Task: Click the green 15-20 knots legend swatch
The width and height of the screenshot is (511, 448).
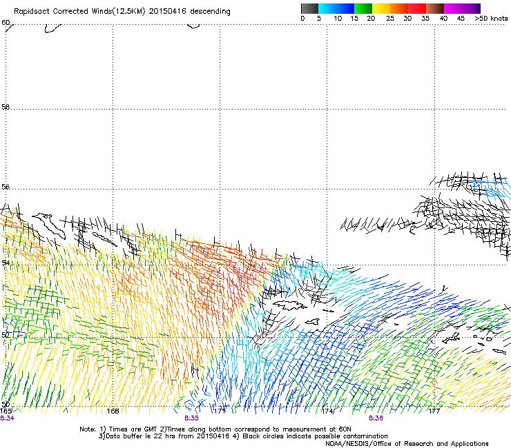Action: coord(363,8)
